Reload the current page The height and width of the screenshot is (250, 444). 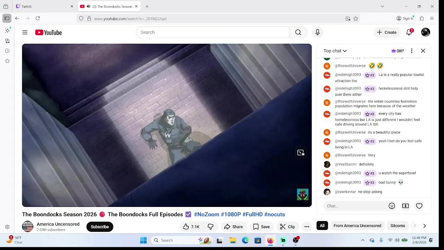[38, 18]
